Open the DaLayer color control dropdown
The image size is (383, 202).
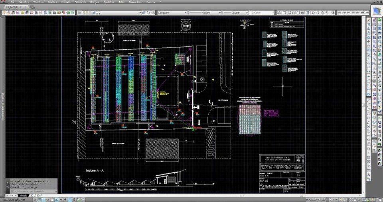[x=172, y=12]
